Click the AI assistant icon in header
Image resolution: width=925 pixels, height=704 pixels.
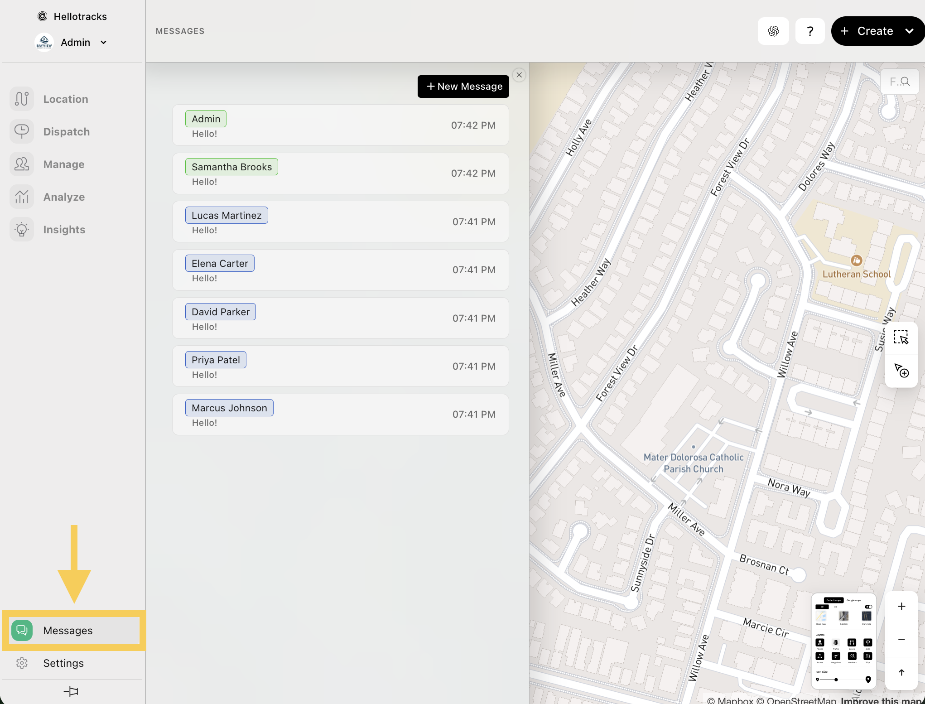click(x=773, y=31)
